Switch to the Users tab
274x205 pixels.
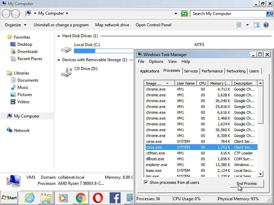coord(254,71)
